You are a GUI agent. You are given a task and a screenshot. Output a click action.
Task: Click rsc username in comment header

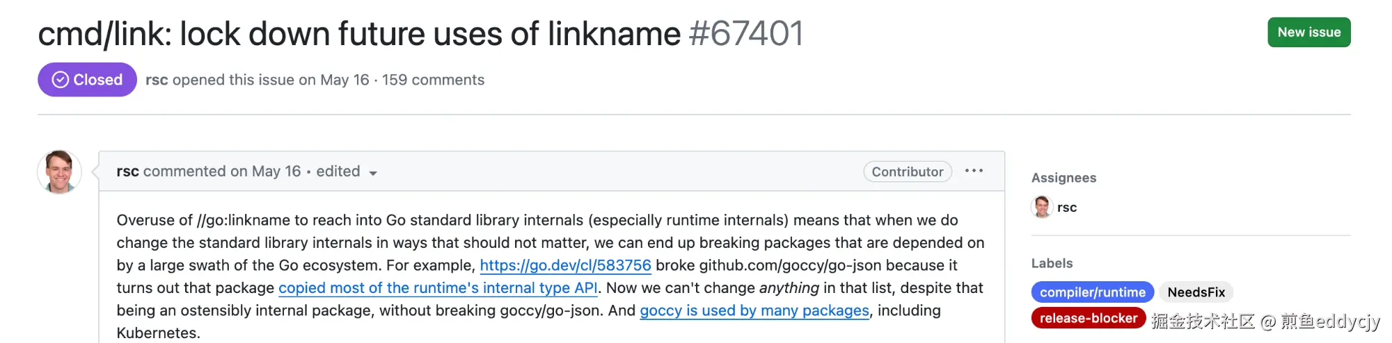click(x=127, y=171)
